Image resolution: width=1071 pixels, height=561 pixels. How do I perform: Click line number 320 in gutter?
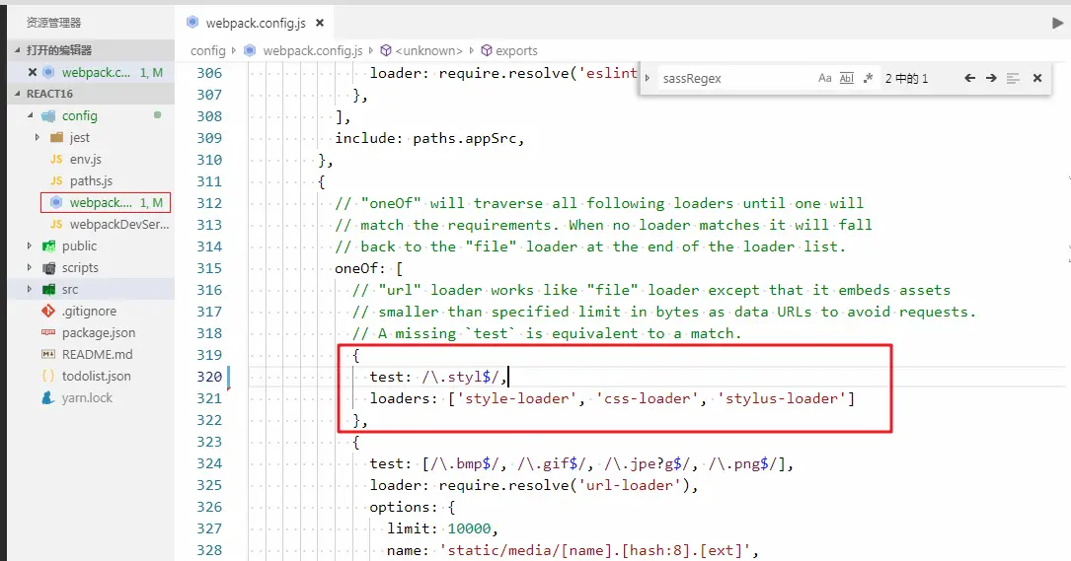pyautogui.click(x=209, y=377)
